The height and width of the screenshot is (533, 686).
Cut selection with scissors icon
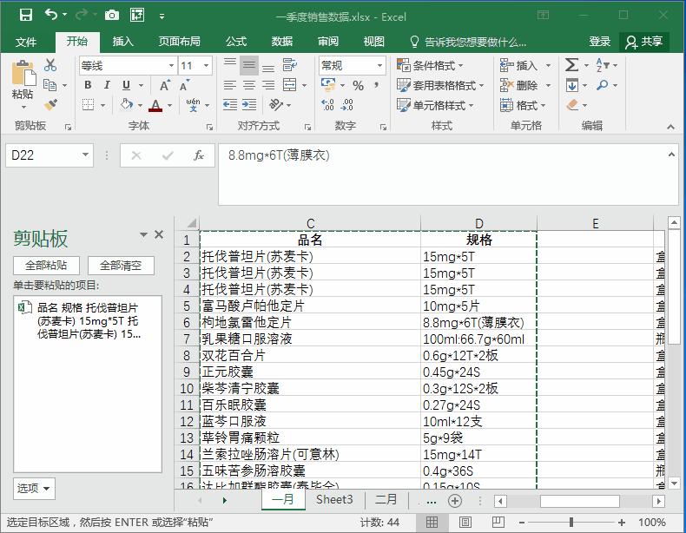(x=50, y=65)
